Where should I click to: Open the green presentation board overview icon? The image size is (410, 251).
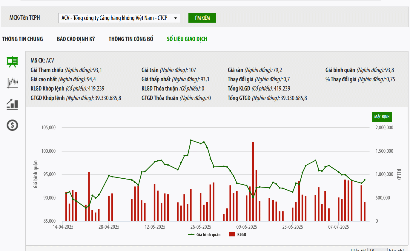tap(13, 62)
